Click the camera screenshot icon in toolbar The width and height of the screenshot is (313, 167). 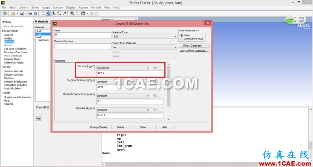tap(30, 13)
